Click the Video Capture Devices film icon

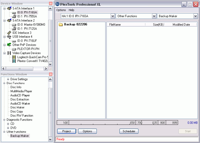pos(9,53)
